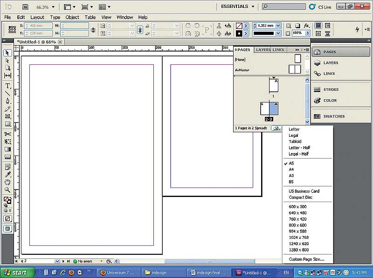Select the Hand tool

click(x=7, y=182)
